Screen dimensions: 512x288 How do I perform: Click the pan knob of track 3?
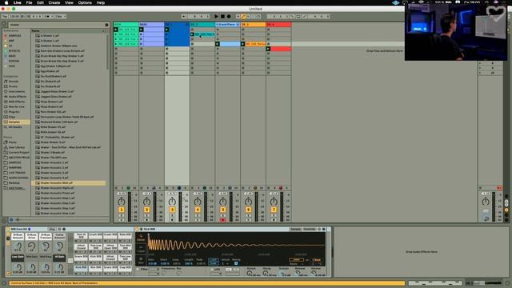pos(172,202)
